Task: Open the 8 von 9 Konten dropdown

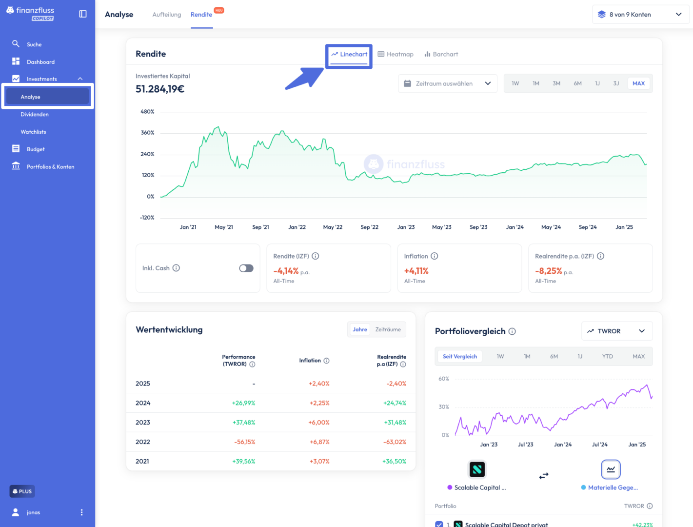Action: point(641,15)
